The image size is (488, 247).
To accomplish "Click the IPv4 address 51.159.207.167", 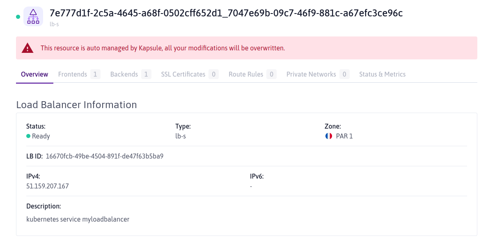I will point(48,186).
